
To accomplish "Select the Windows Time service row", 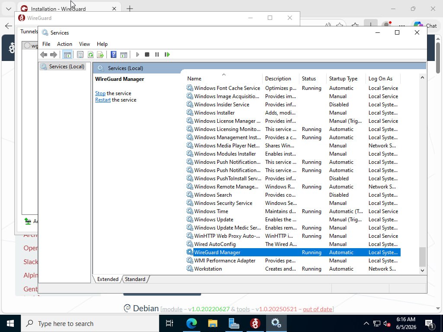I will [293, 211].
